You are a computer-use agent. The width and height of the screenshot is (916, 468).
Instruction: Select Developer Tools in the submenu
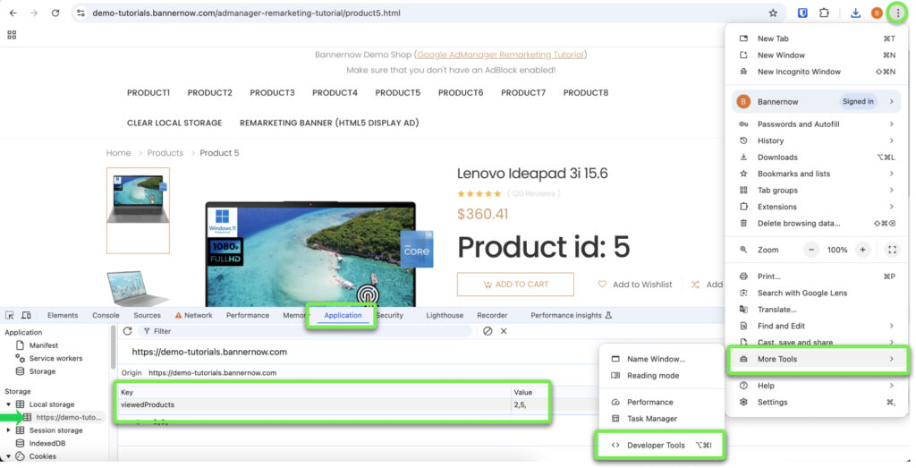point(660,446)
